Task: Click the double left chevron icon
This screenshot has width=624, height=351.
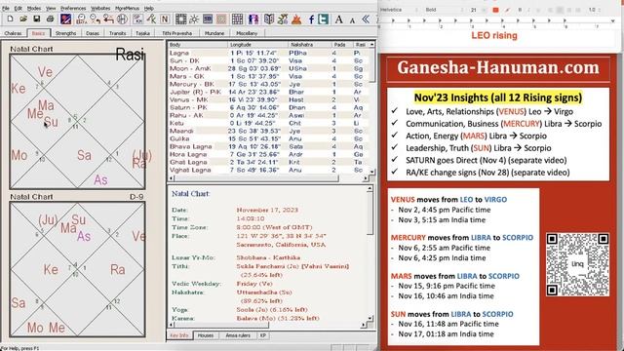Action: click(x=366, y=19)
